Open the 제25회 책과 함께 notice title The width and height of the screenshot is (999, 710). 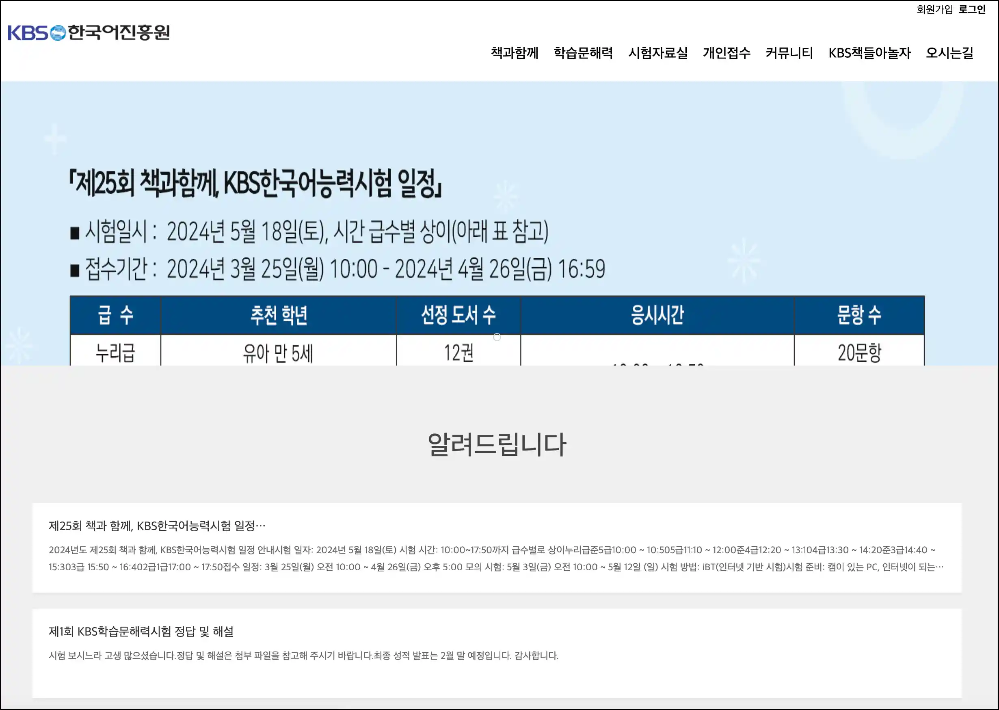(x=157, y=526)
